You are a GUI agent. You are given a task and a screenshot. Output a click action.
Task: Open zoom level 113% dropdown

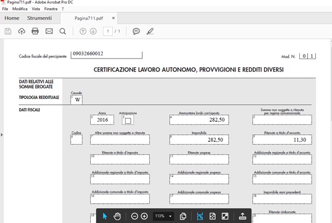pos(163,216)
